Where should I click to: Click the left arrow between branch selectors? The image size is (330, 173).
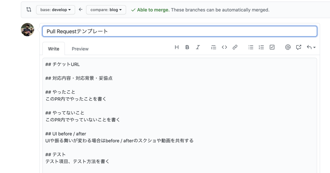pyautogui.click(x=81, y=10)
